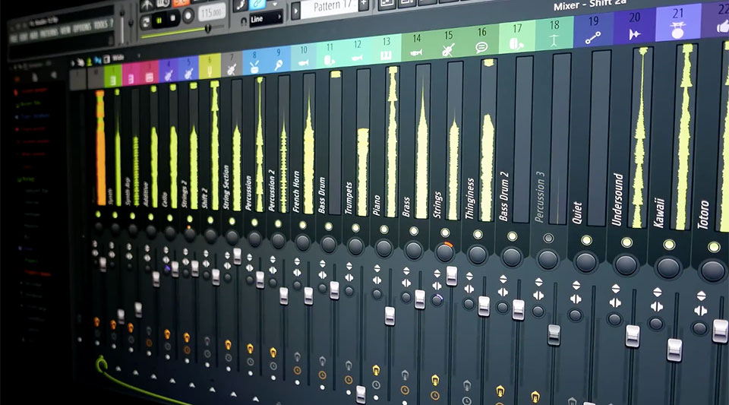Select mixer track 21 with the gong icon
The height and width of the screenshot is (405, 729).
pyautogui.click(x=678, y=22)
